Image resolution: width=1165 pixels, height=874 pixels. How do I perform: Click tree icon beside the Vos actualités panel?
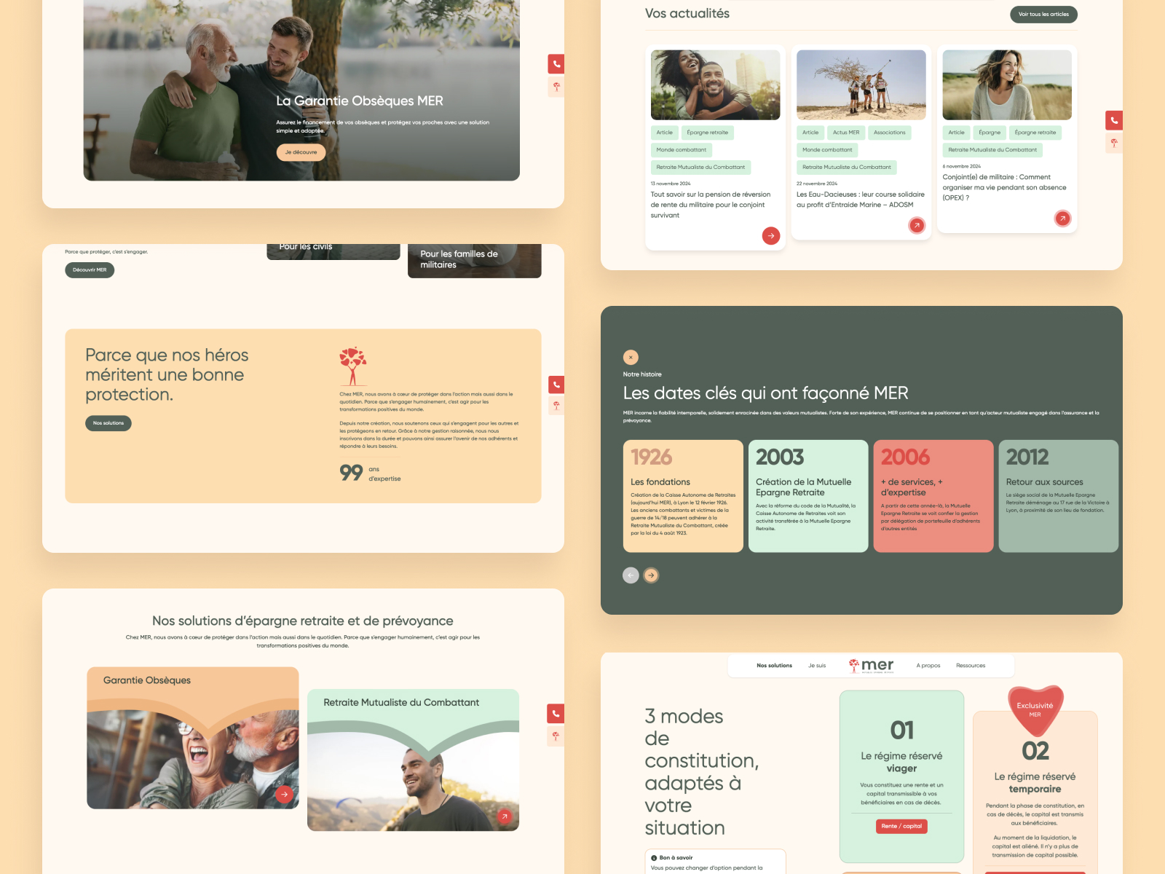tap(1114, 143)
